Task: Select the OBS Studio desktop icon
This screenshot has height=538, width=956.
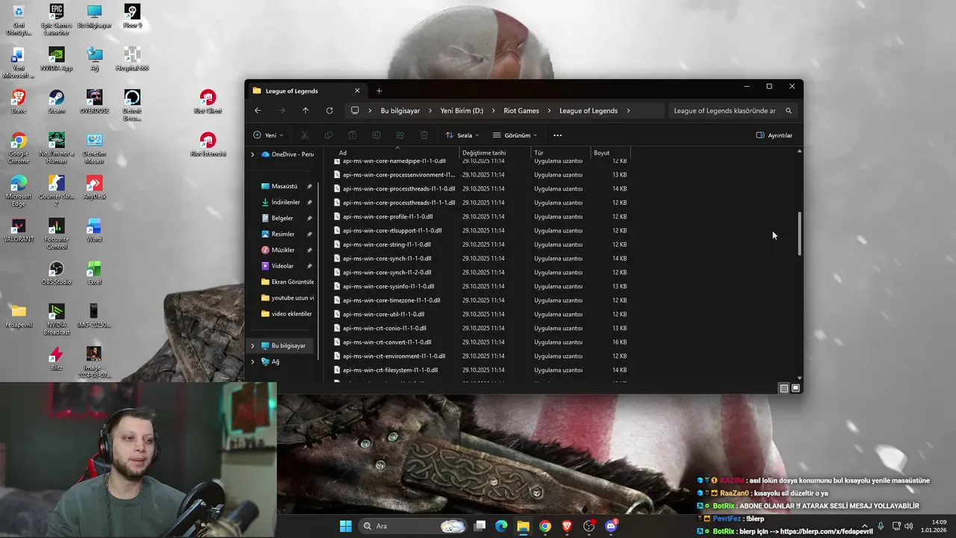Action: click(x=56, y=273)
